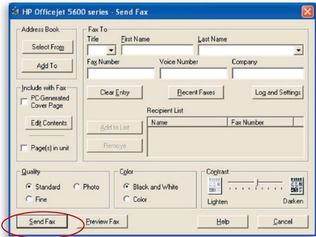Click the Darken document icon
Image resolution: width=316 pixels, height=237 pixels.
coord(296,185)
